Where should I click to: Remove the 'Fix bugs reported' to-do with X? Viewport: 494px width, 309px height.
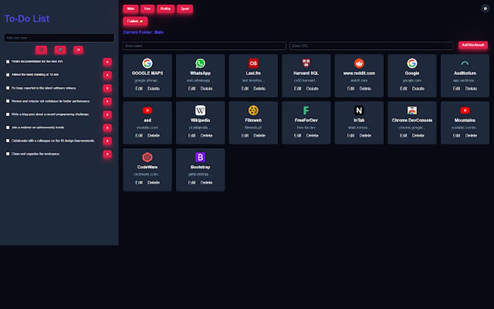coord(107,88)
